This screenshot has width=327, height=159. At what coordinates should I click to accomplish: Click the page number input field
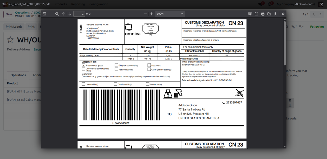(79, 14)
